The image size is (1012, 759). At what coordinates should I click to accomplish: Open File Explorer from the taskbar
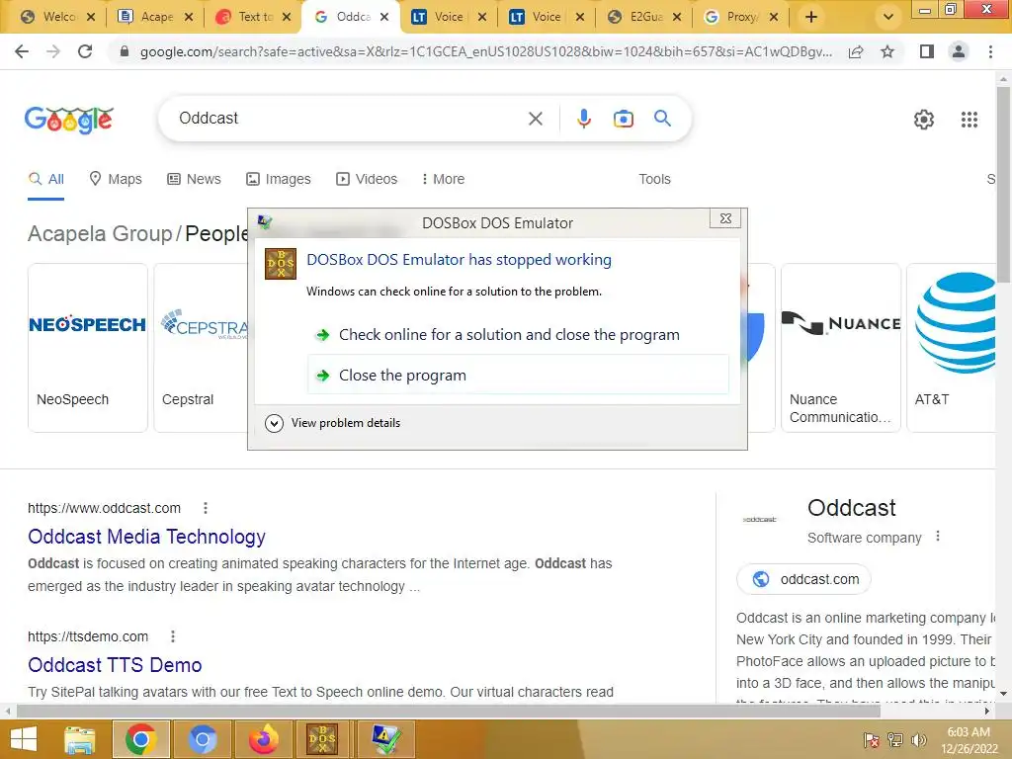(79, 739)
